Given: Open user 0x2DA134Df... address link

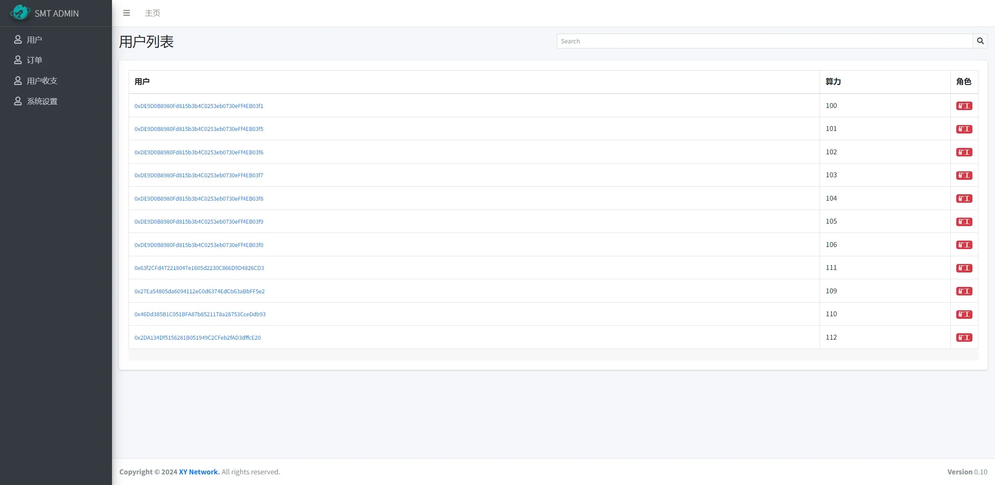Looking at the screenshot, I should pos(198,338).
